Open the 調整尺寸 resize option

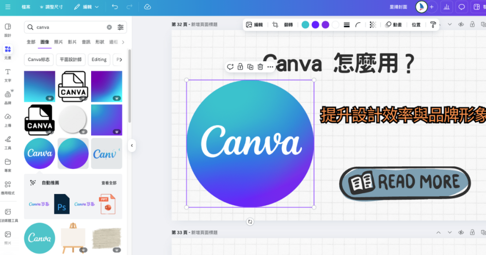click(51, 7)
